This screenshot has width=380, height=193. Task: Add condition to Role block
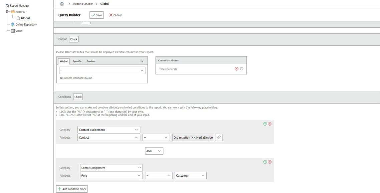tap(265, 162)
